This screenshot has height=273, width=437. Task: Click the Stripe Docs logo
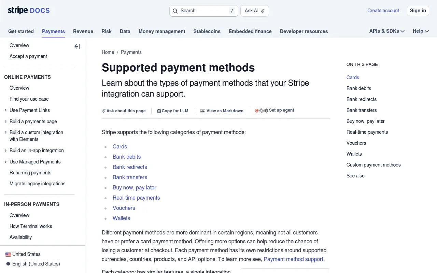29,11
